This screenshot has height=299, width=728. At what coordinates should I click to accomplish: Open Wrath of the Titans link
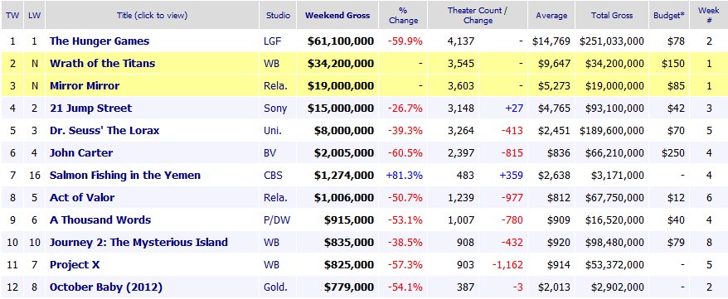tap(102, 64)
